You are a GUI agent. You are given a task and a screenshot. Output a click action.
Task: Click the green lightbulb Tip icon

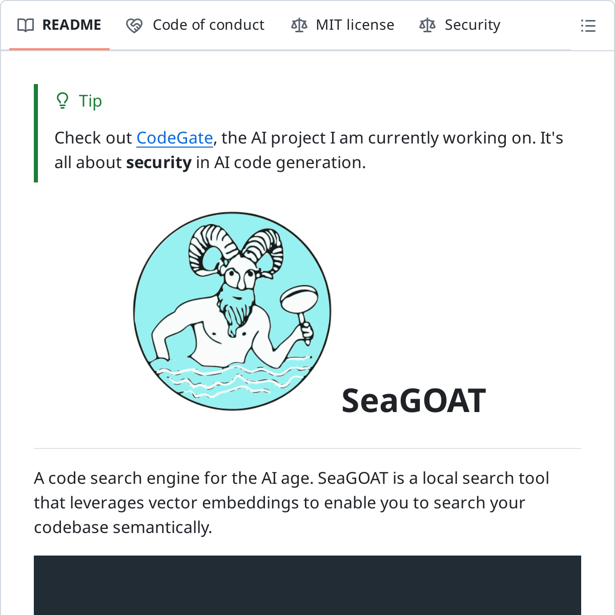63,100
